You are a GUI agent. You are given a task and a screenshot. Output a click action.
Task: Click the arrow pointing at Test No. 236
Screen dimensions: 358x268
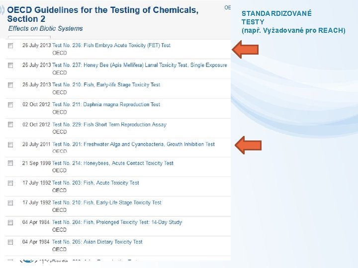click(246, 50)
